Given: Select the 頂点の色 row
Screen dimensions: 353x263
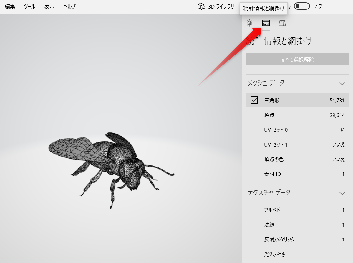Looking at the screenshot, I should (297, 159).
